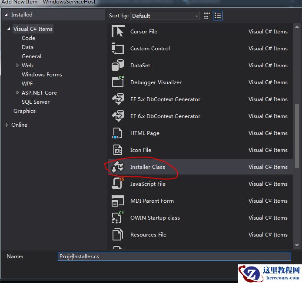The image size is (302, 283).
Task: Click the 'Cursor File' text
Action: click(x=144, y=31)
